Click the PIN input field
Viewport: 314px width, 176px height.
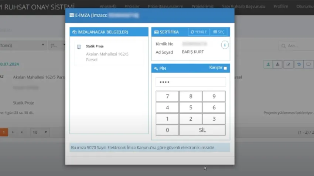190,82
